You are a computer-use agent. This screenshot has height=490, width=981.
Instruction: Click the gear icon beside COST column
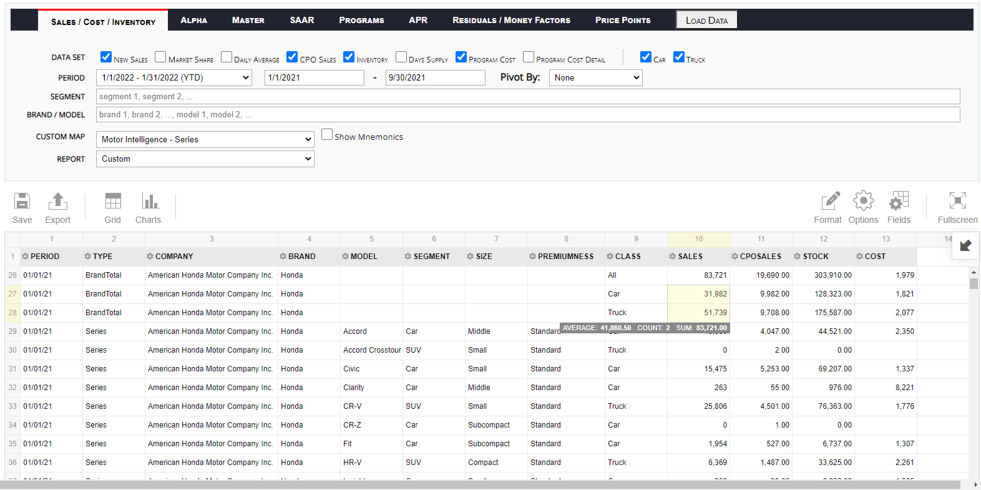pyautogui.click(x=860, y=257)
